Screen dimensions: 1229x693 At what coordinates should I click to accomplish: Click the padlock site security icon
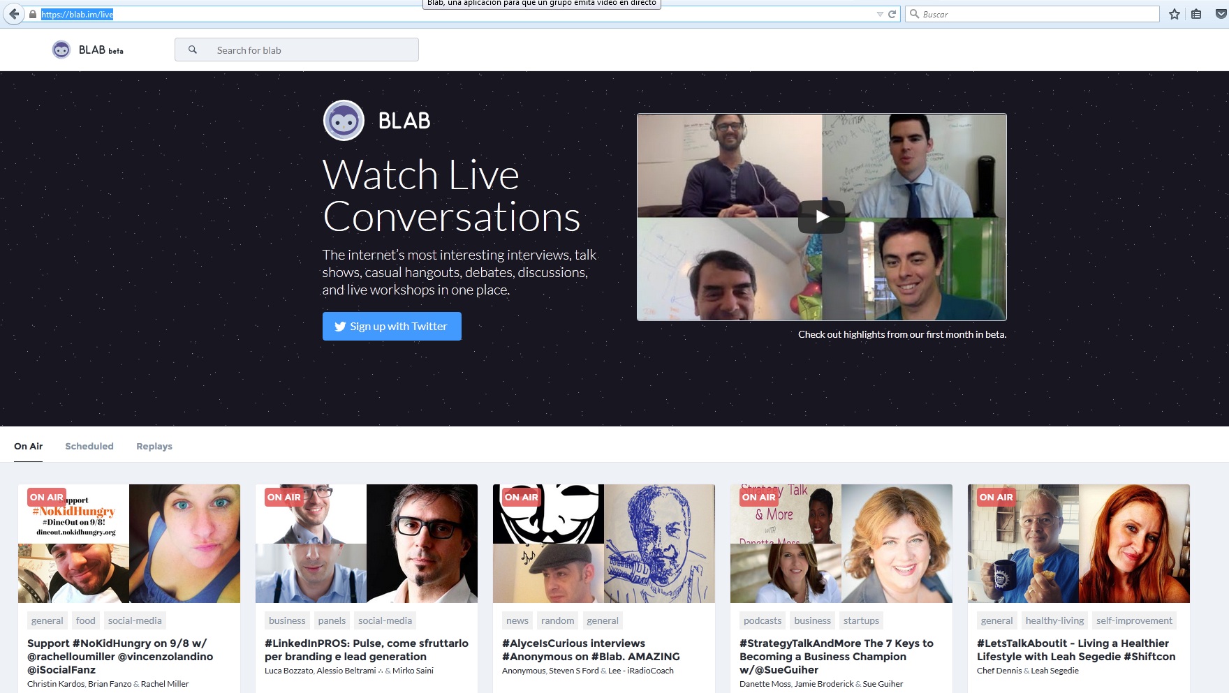coord(32,14)
